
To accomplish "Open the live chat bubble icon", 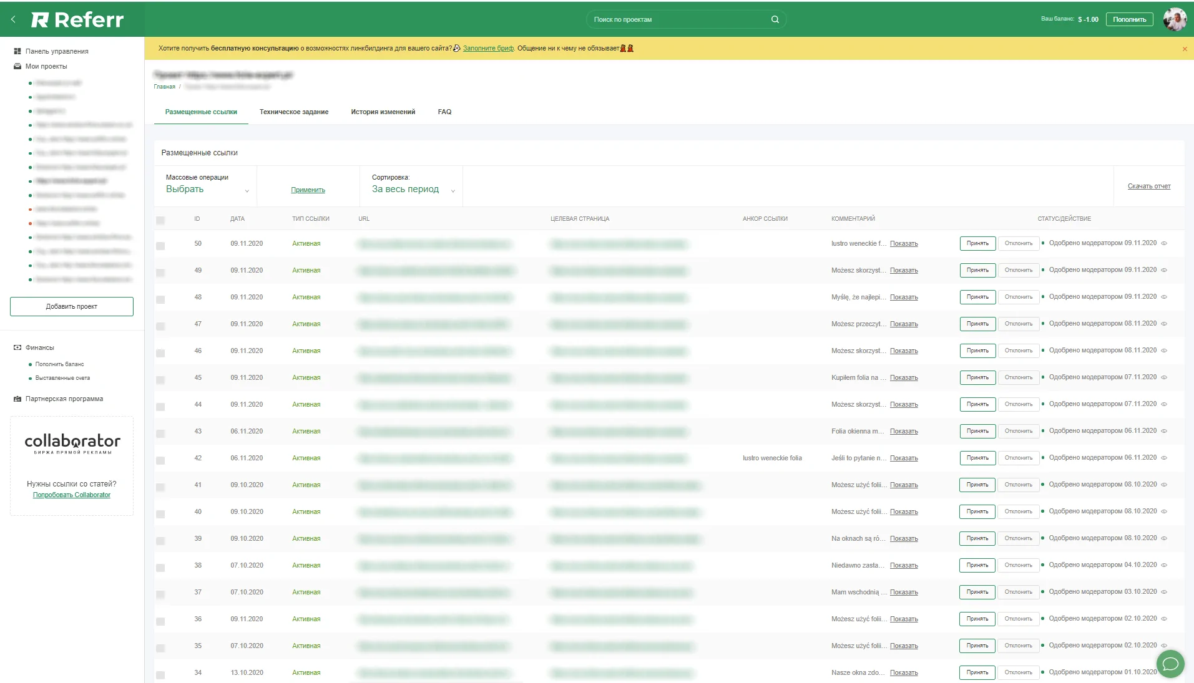I will coord(1170,663).
